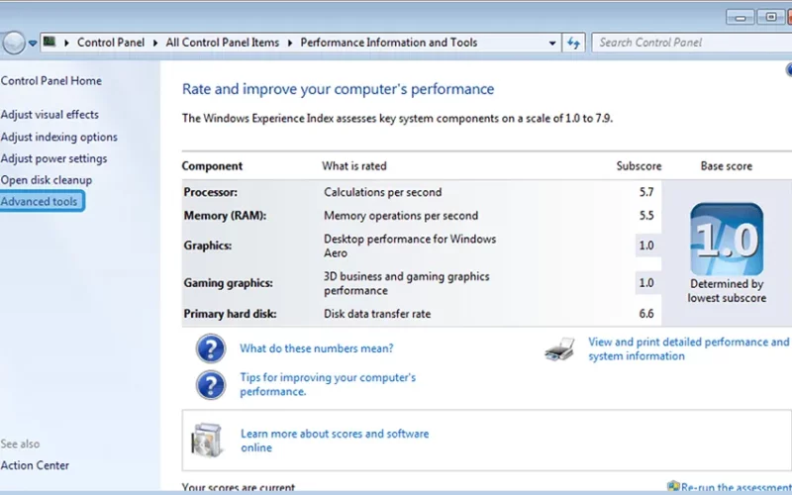Expand the arrow after Control Panel breadcrumb
The width and height of the screenshot is (792, 495).
(155, 43)
